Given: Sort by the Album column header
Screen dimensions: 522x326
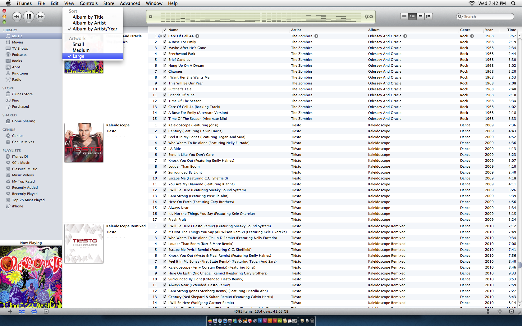Looking at the screenshot, I should pos(413,30).
